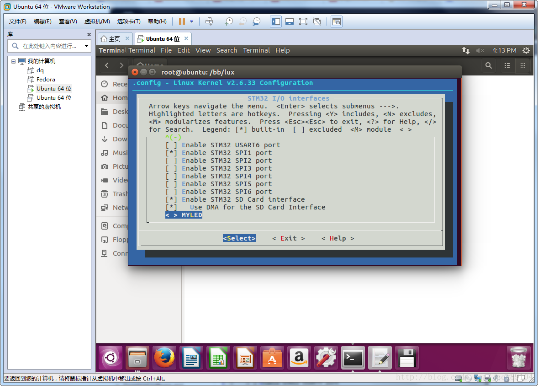This screenshot has height=386, width=538.
Task: Click the Unity mode toolbar icon
Action: [317, 21]
